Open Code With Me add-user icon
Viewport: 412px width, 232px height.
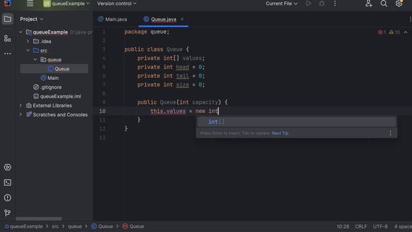pyautogui.click(x=369, y=3)
